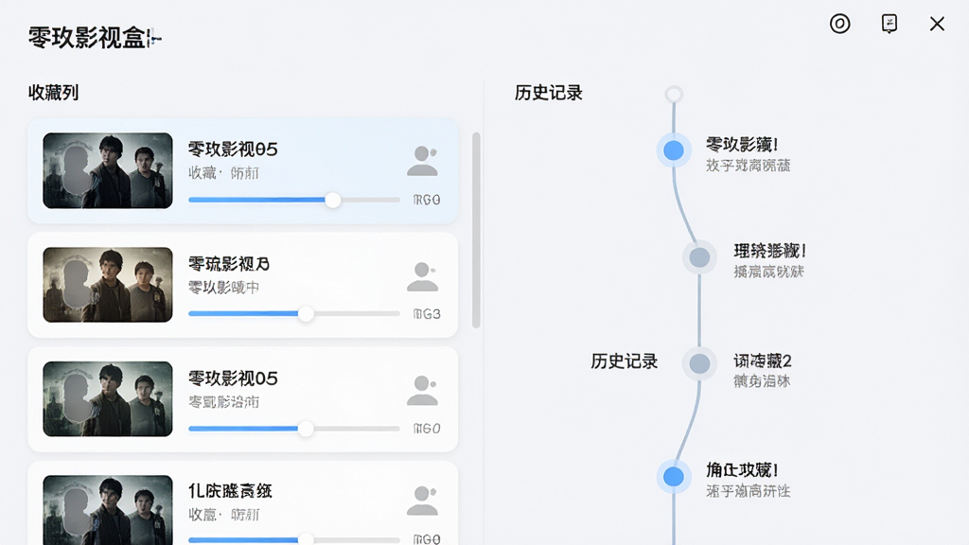Click the entry title beside the first blue marker

click(x=742, y=145)
